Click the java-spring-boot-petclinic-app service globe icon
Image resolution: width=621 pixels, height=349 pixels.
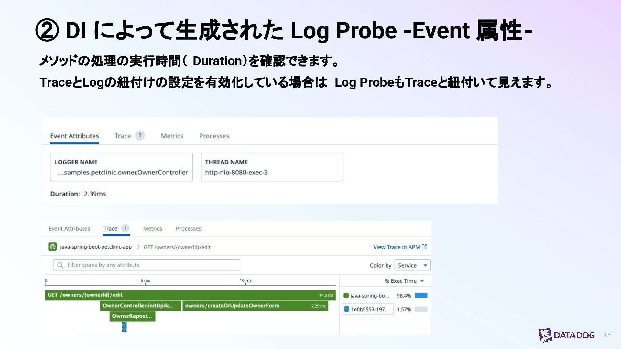[52, 247]
